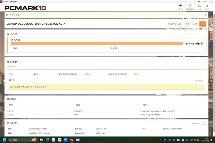Open monitoring details link
Viewport: 215px width, 143px height.
(x=199, y=80)
